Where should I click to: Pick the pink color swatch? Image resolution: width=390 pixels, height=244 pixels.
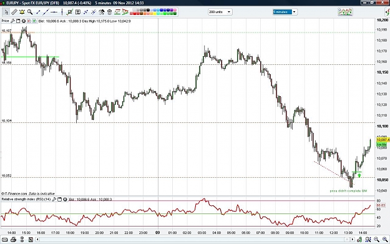(175, 10)
